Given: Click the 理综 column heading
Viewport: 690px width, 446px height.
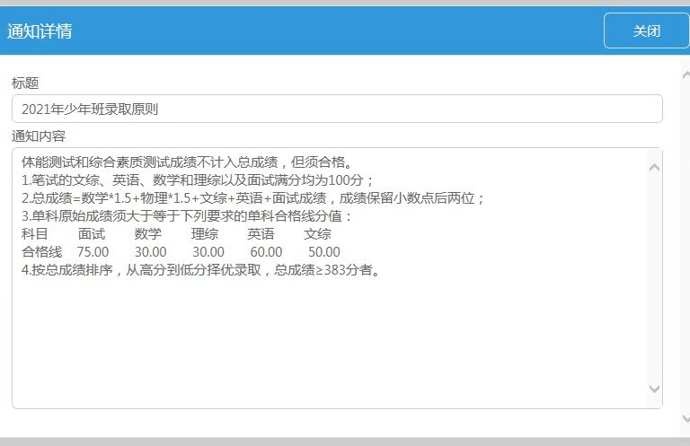Looking at the screenshot, I should 205,234.
